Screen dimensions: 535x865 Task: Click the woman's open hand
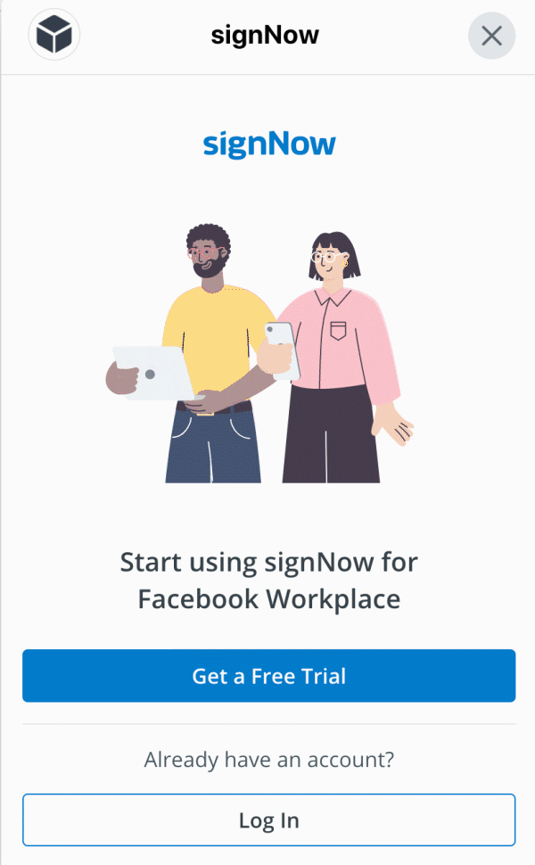click(394, 424)
